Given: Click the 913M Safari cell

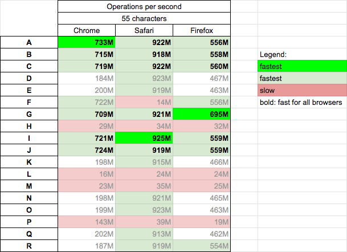Looking at the screenshot, I should [144, 234].
